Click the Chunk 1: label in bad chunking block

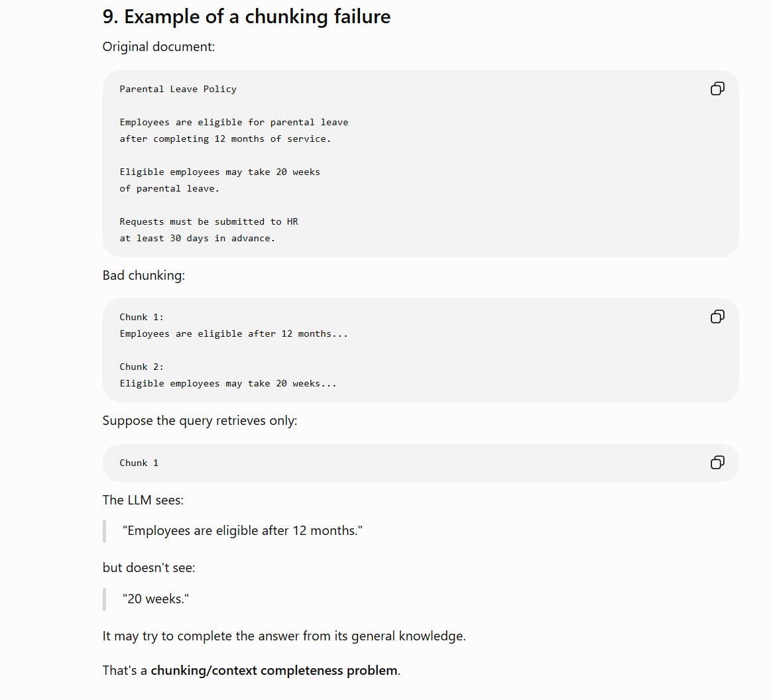coord(141,318)
